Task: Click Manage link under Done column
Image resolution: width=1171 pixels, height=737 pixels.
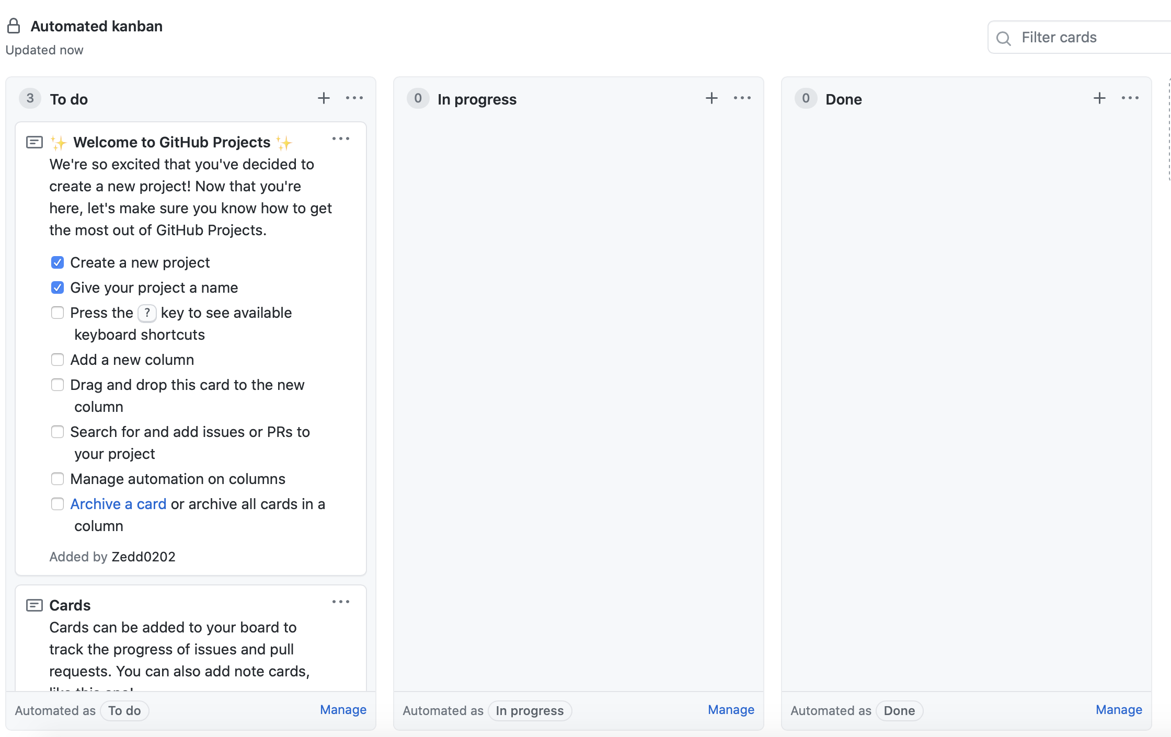Action: 1119,710
